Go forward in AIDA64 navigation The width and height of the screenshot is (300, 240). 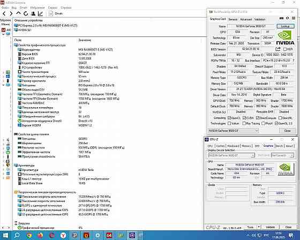pyautogui.click(x=11, y=13)
